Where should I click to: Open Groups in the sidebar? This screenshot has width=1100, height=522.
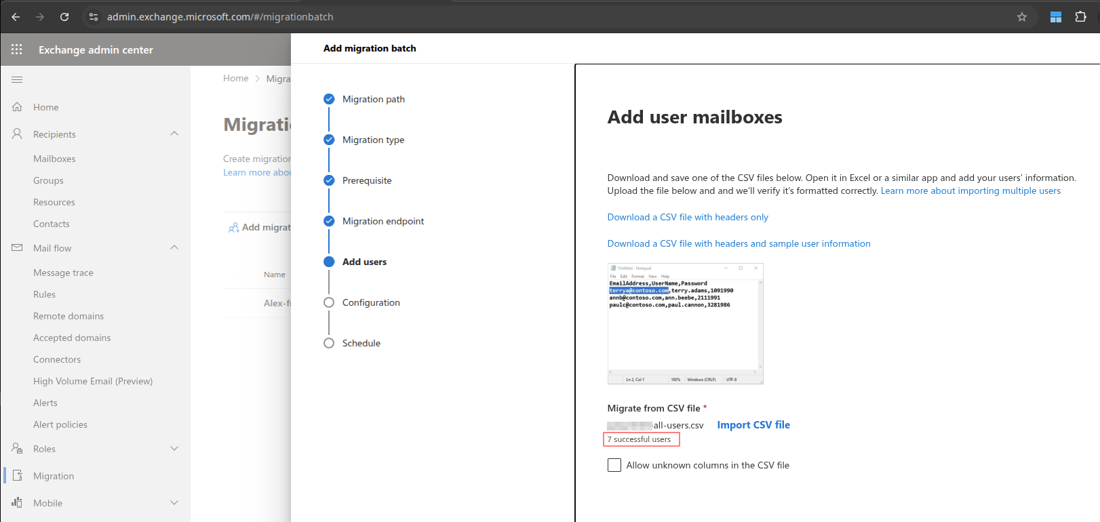48,180
